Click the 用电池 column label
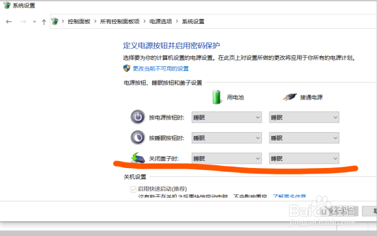The height and width of the screenshot is (236, 377). click(x=236, y=98)
